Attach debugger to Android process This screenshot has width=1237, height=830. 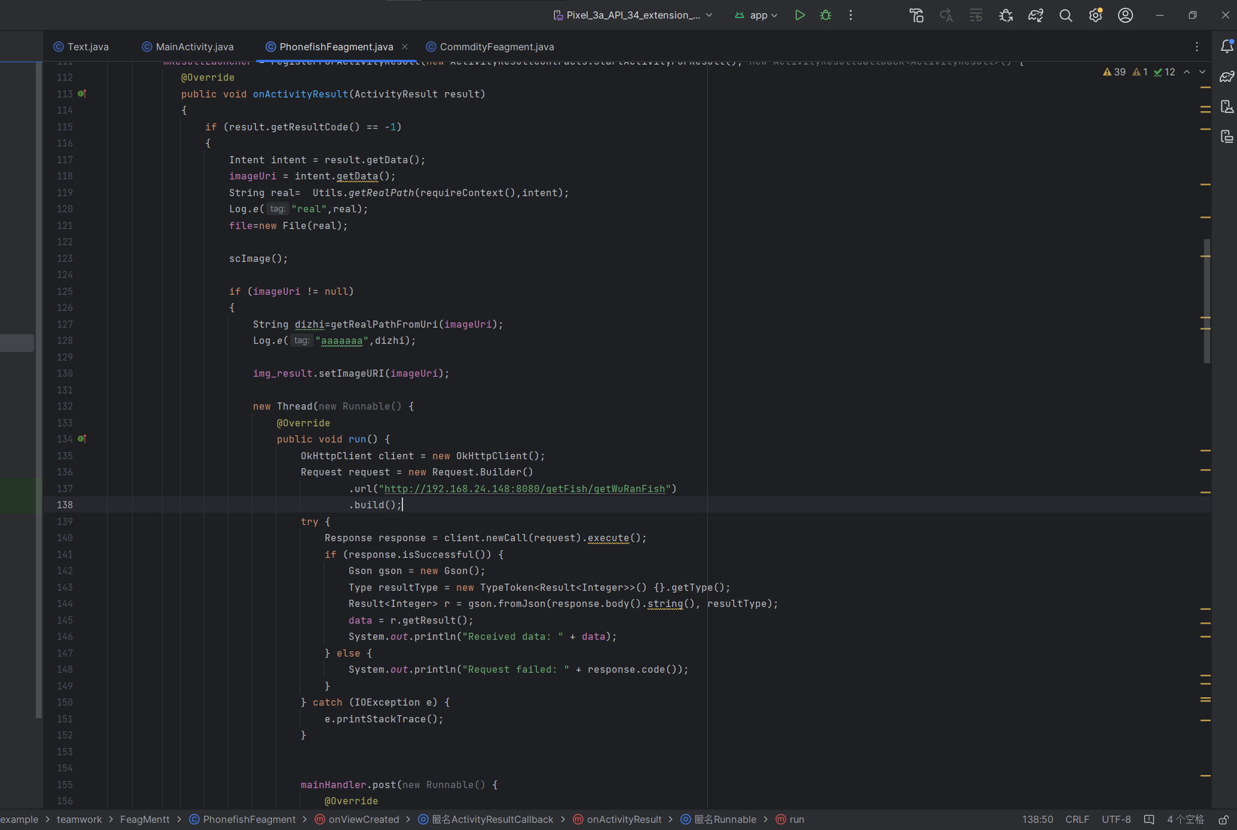1006,16
